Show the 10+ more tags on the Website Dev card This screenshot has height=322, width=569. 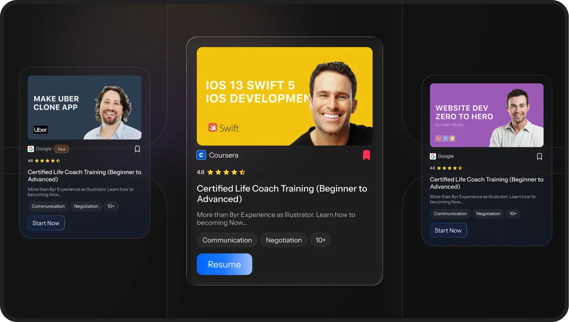point(513,214)
